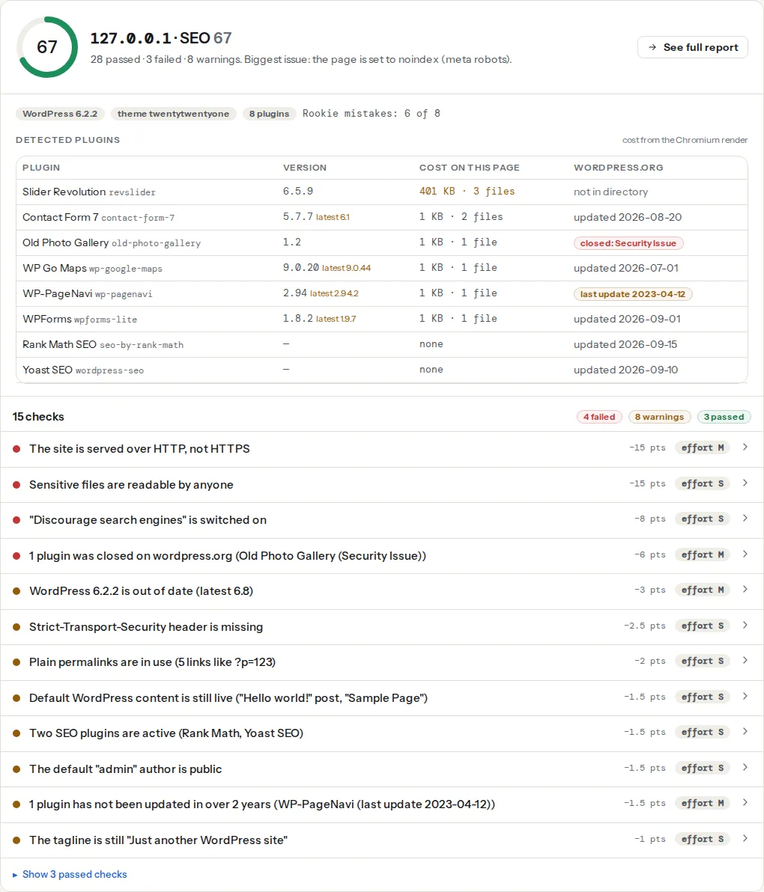
Task: Click amber dot beside tagline check
Action: click(x=16, y=840)
